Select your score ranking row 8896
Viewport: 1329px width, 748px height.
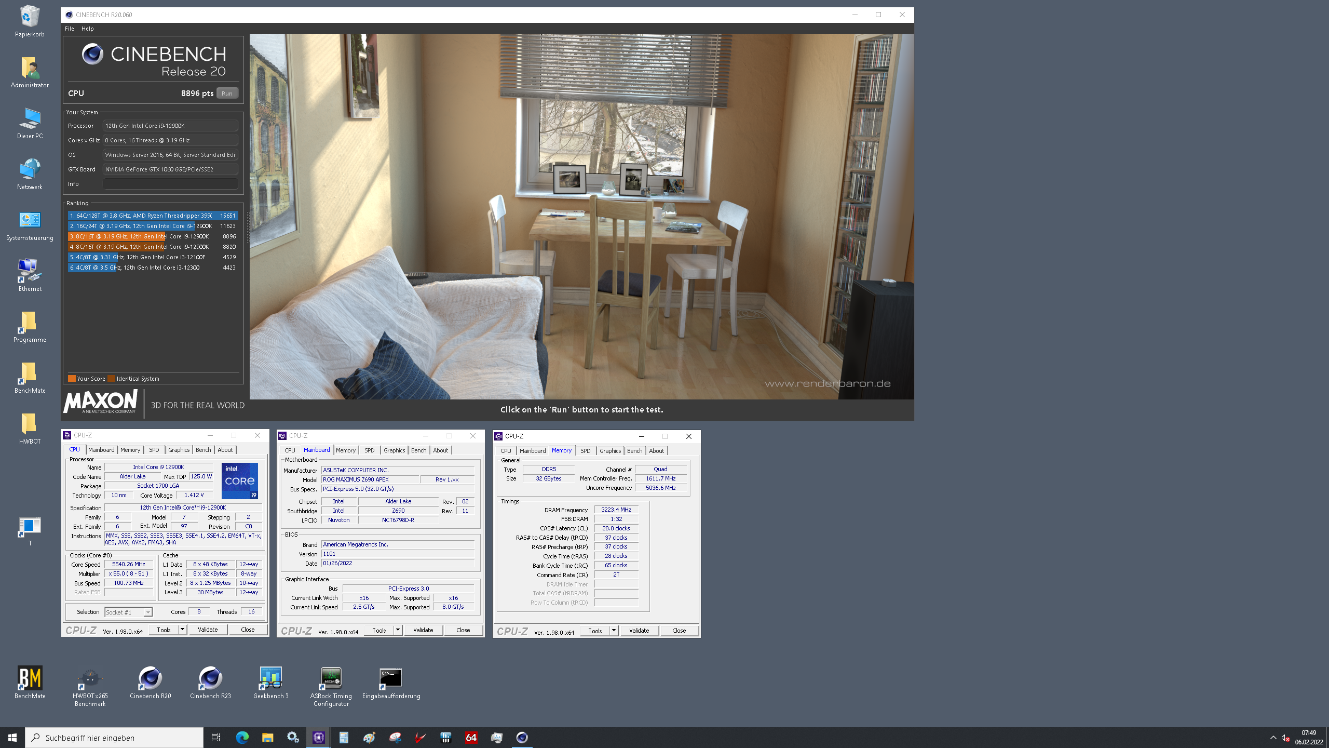pyautogui.click(x=153, y=236)
